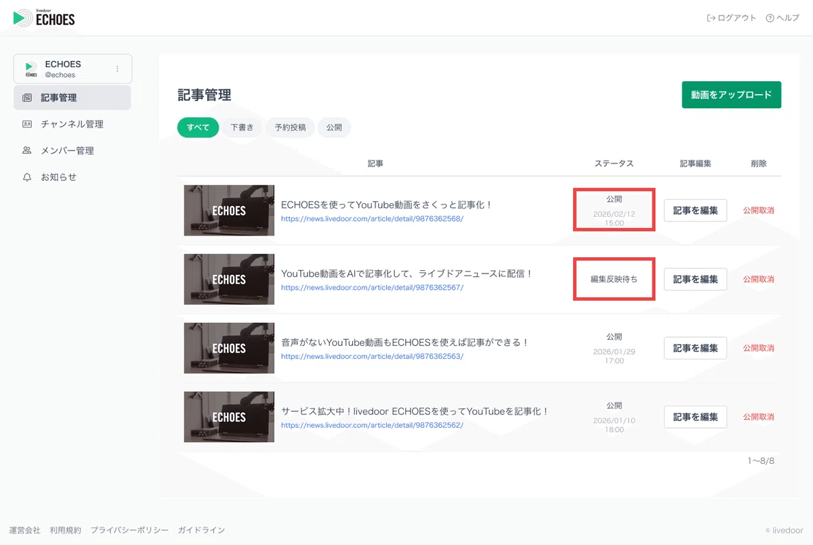Viewport: 813px width, 545px height.
Task: Click the 編集反映待ち status text
Action: point(614,279)
